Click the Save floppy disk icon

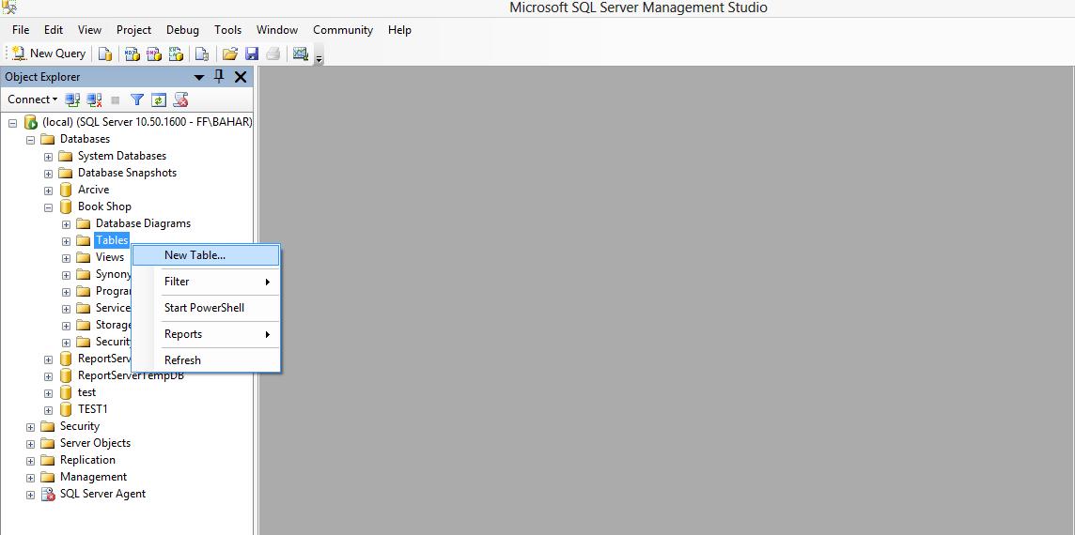252,53
